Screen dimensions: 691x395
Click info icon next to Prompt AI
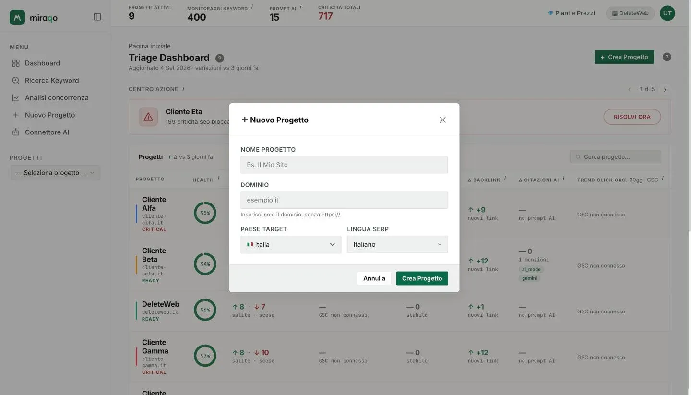pyautogui.click(x=301, y=7)
